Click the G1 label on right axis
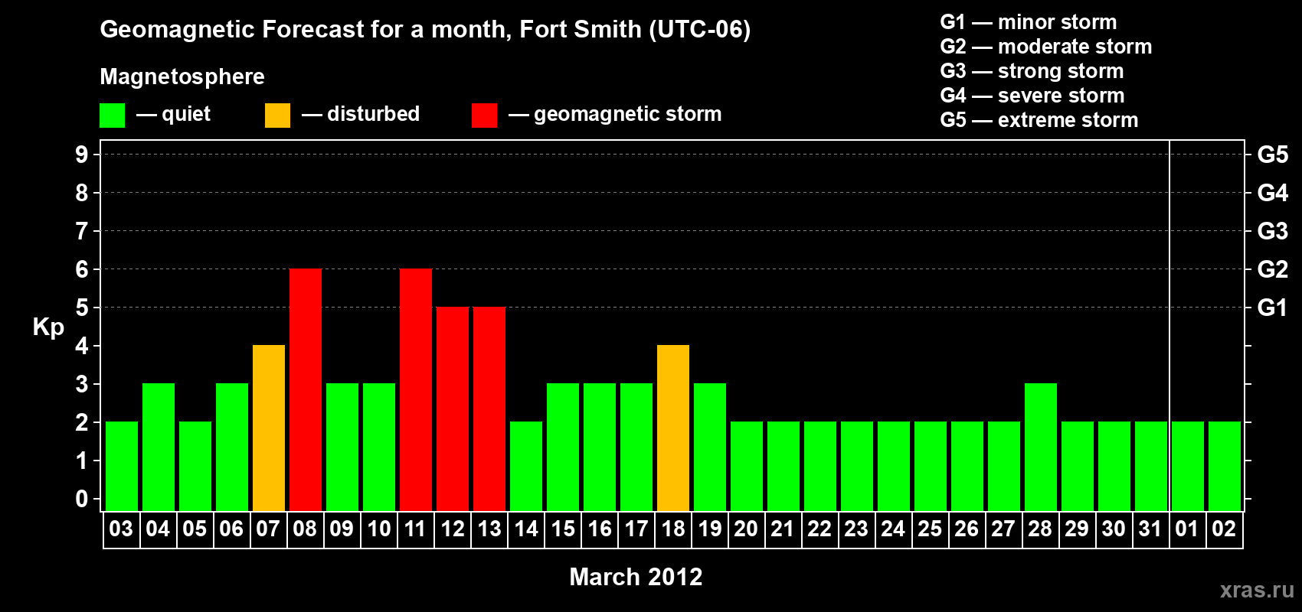The height and width of the screenshot is (612, 1302). tap(1273, 308)
